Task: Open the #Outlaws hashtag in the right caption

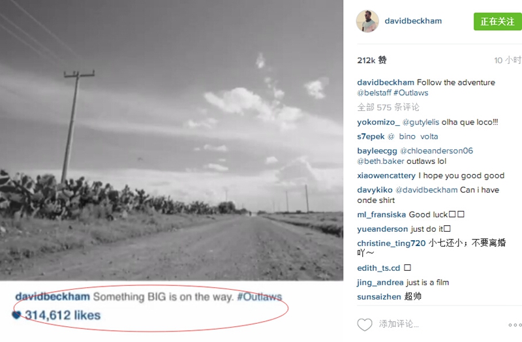Action: point(411,93)
